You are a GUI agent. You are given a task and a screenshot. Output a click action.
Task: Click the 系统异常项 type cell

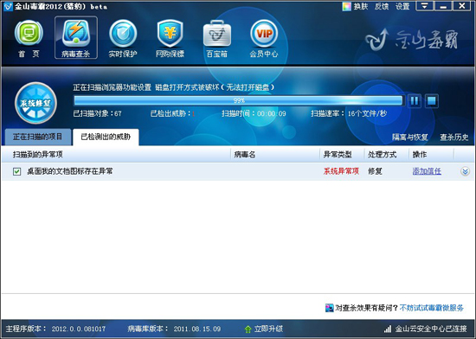coord(341,171)
